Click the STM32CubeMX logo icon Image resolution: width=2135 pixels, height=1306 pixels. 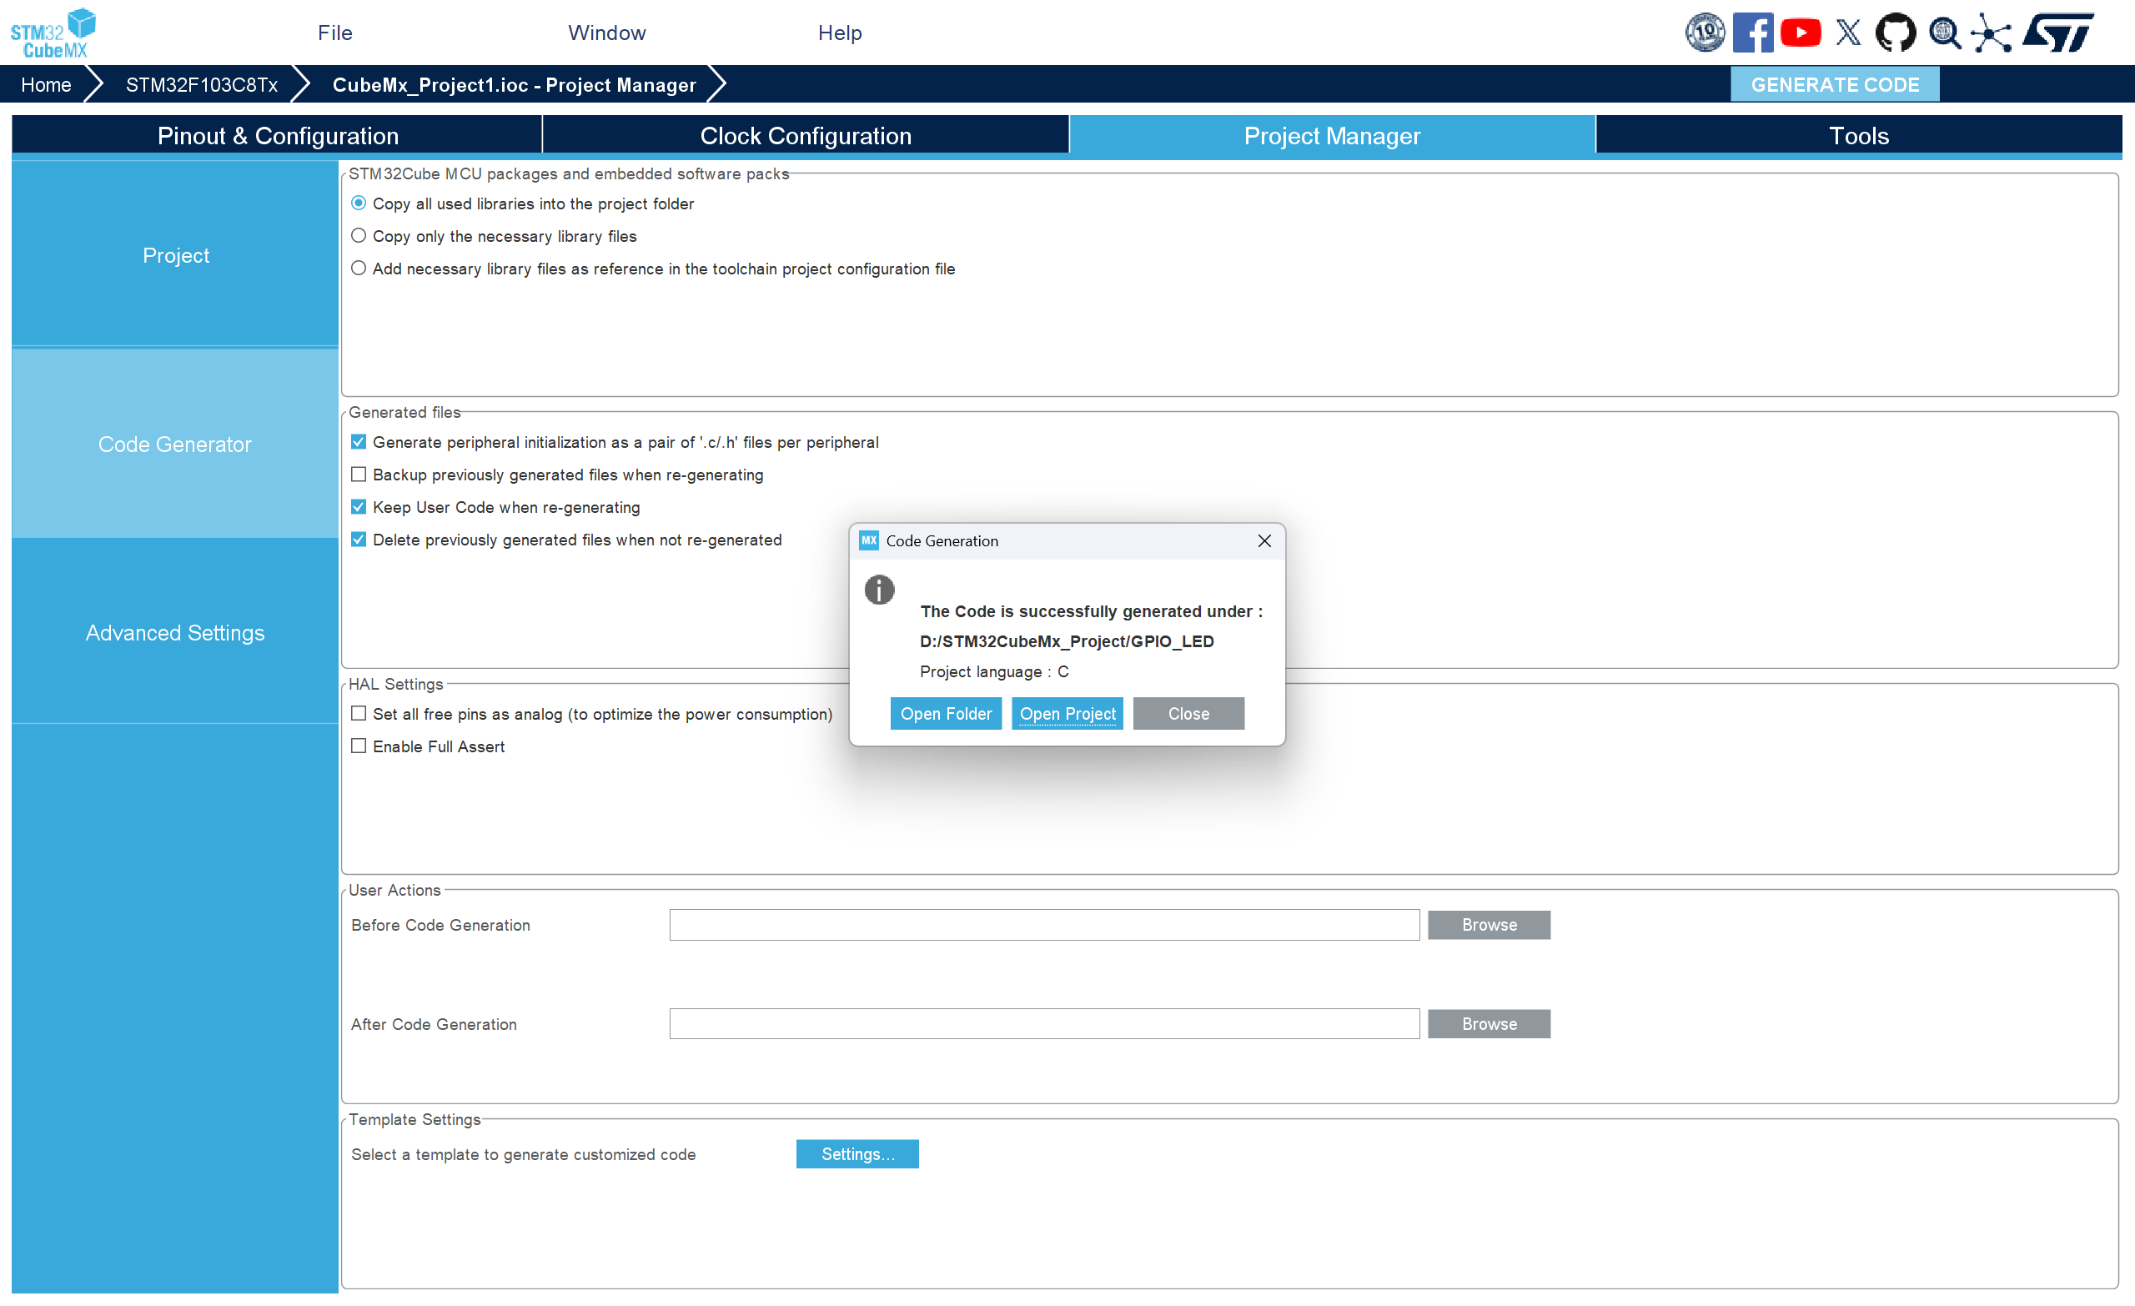53,33
